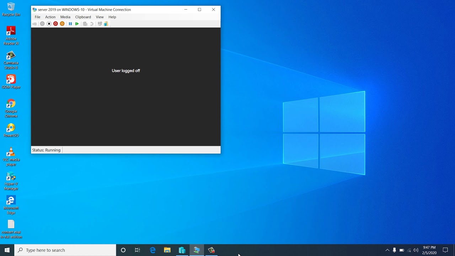Image resolution: width=455 pixels, height=256 pixels.
Task: Click the greyed Start VM toolbar icon
Action: click(x=42, y=24)
